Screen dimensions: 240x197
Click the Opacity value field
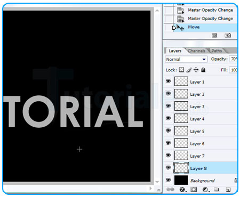pos(234,59)
